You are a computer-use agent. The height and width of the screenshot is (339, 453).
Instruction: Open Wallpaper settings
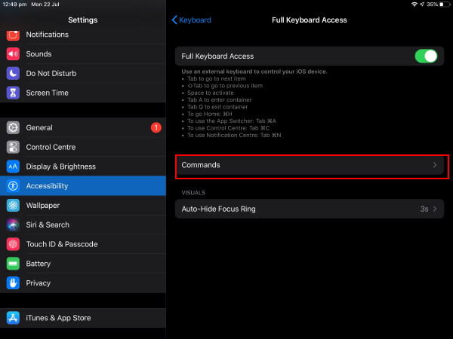pyautogui.click(x=83, y=205)
